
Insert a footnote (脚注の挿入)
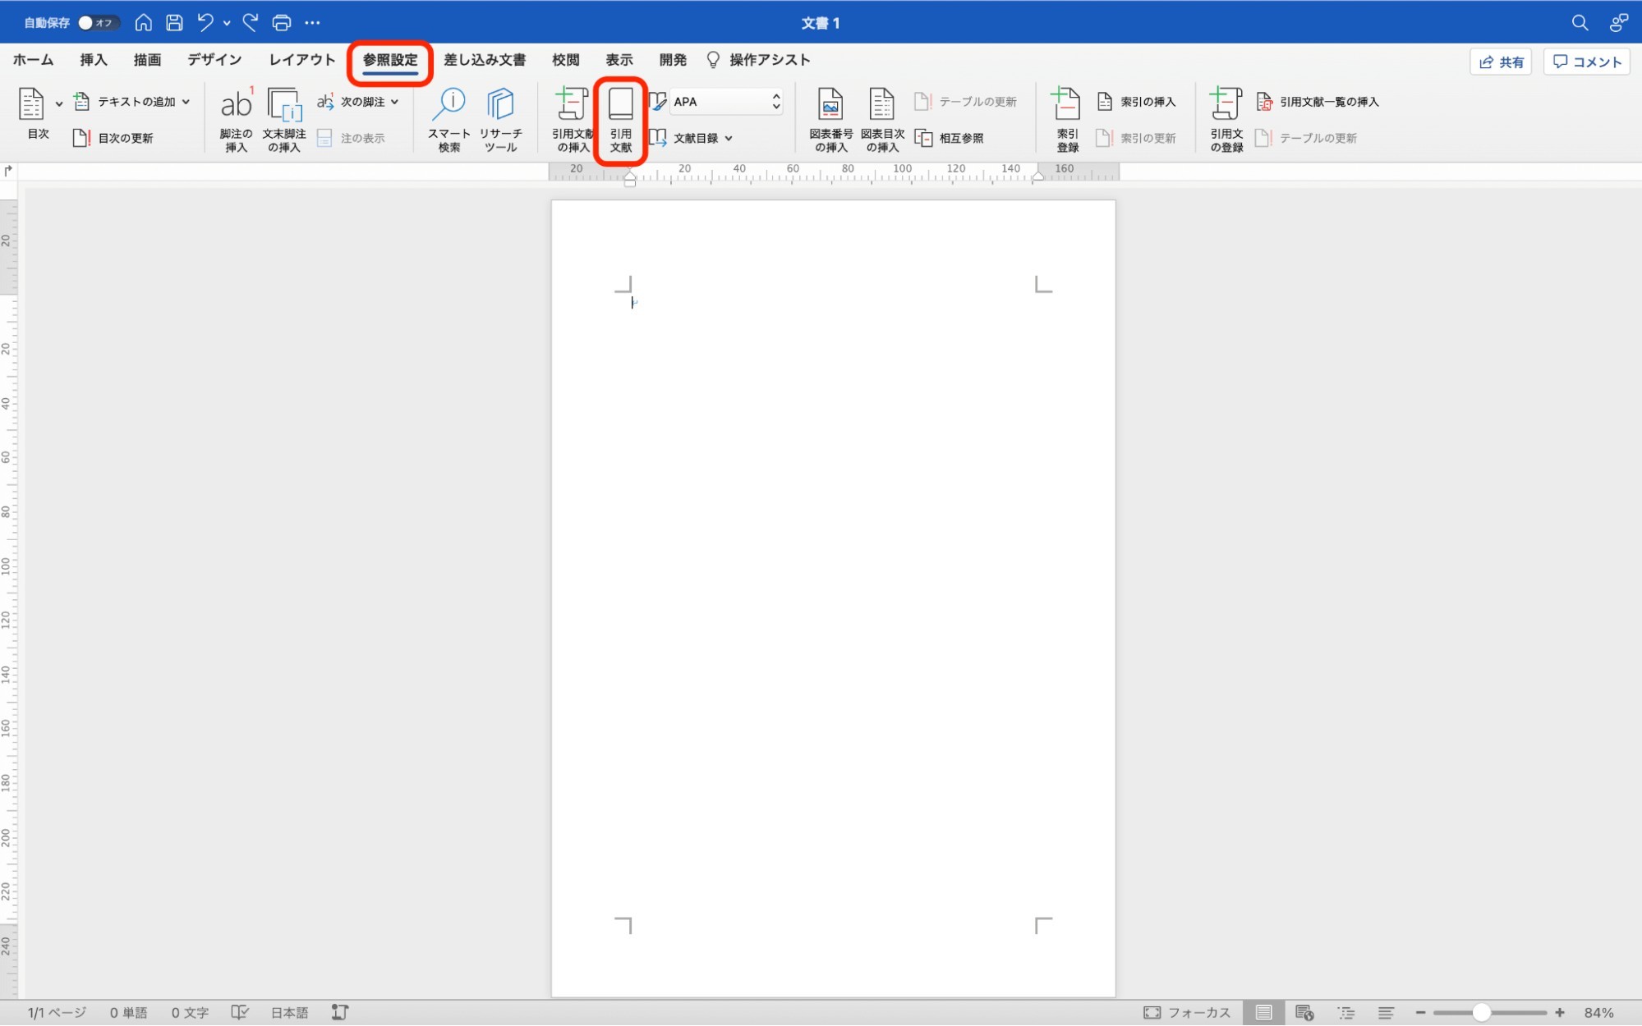(x=236, y=120)
